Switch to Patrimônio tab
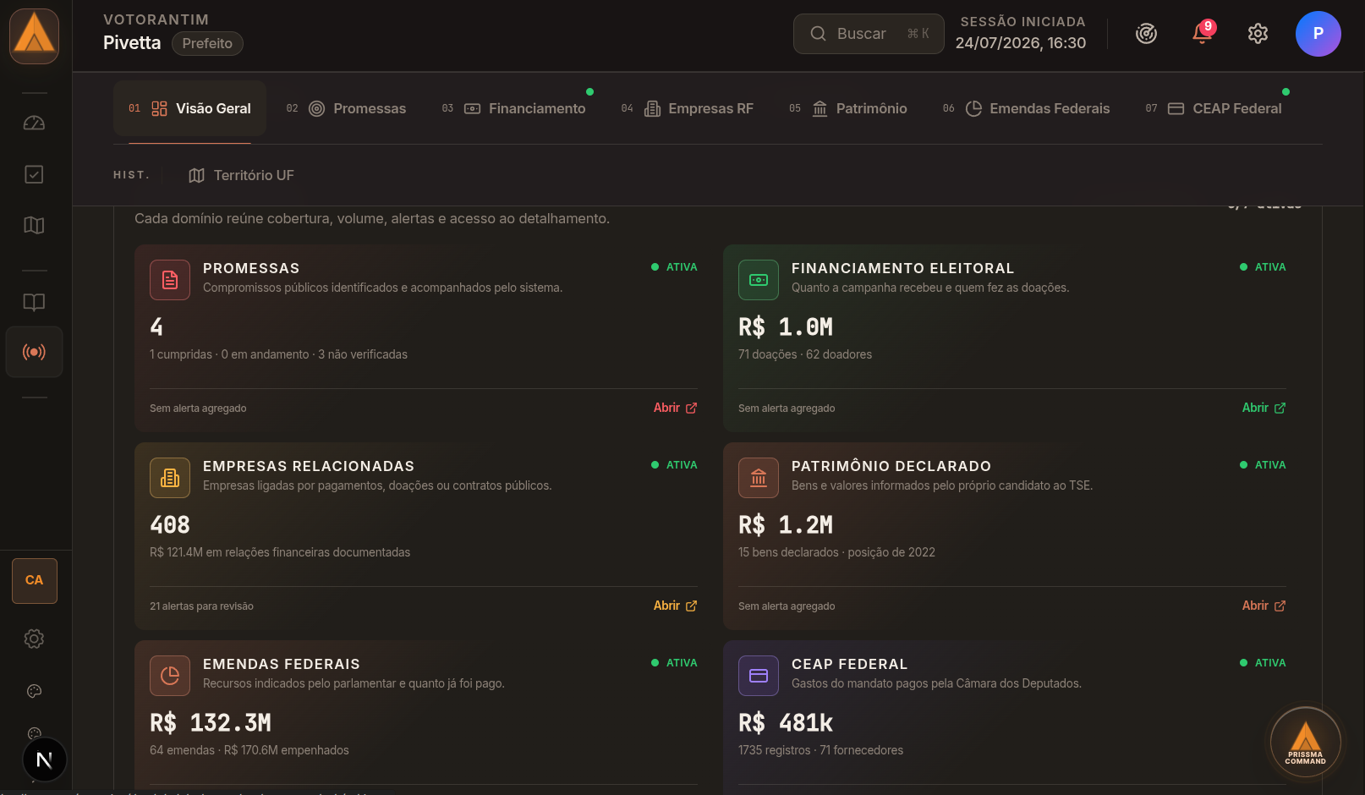Image resolution: width=1365 pixels, height=795 pixels. (x=847, y=108)
